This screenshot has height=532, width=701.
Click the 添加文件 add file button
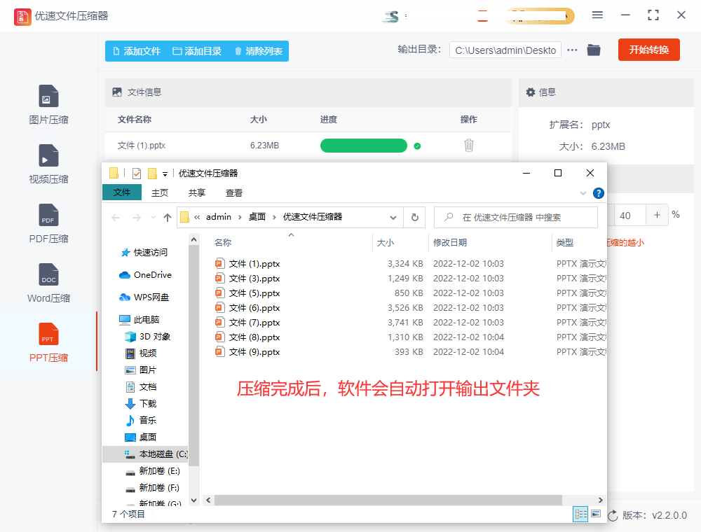(x=137, y=51)
